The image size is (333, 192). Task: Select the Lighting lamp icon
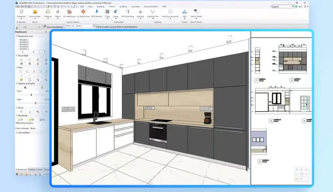point(140,12)
